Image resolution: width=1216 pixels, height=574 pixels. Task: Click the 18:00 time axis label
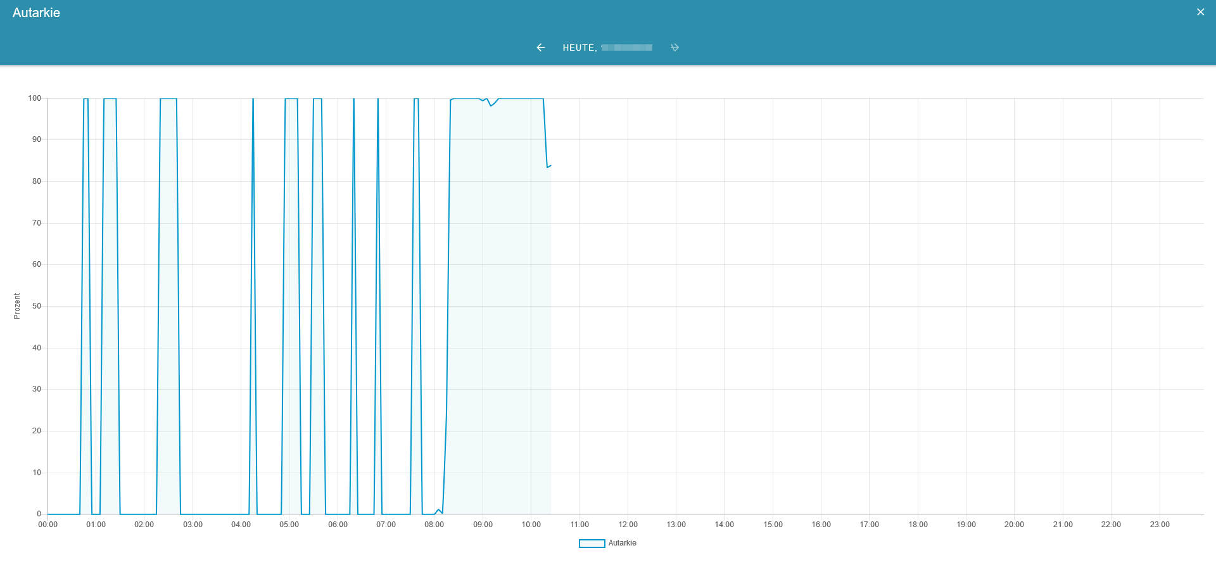[918, 525]
